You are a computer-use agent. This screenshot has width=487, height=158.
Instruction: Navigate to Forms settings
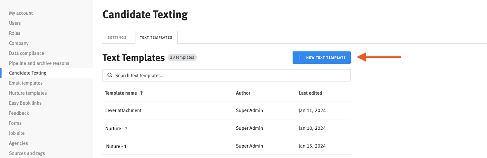coord(15,123)
